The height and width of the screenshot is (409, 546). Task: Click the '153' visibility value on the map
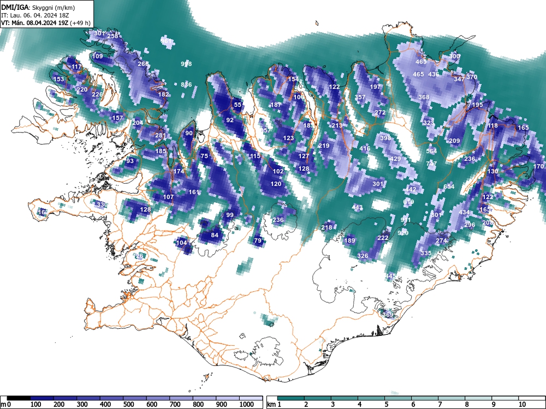point(58,79)
